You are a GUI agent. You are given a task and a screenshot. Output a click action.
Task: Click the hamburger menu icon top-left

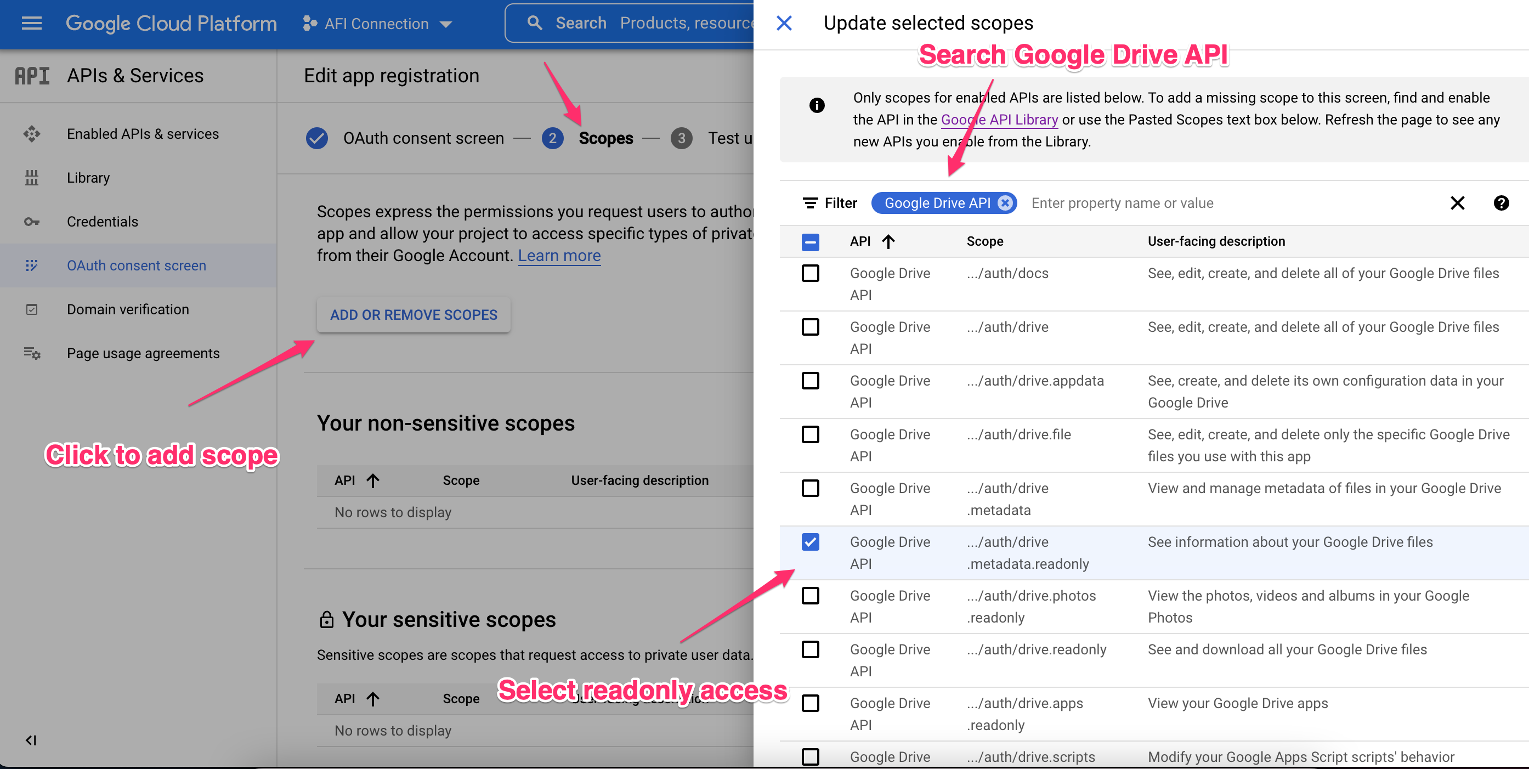click(x=31, y=21)
